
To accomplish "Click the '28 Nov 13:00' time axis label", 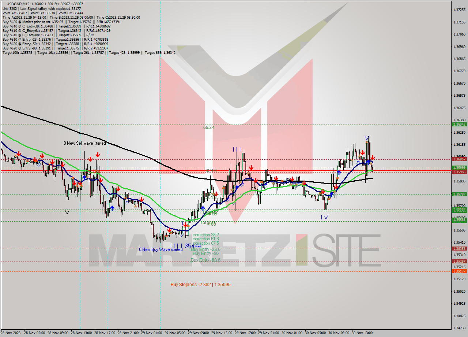I will 81,333.
